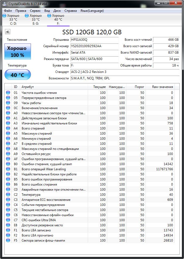Screen dimensions: 184x259
Task: Click the status orb for attribute 09
Action: coord(8,103)
